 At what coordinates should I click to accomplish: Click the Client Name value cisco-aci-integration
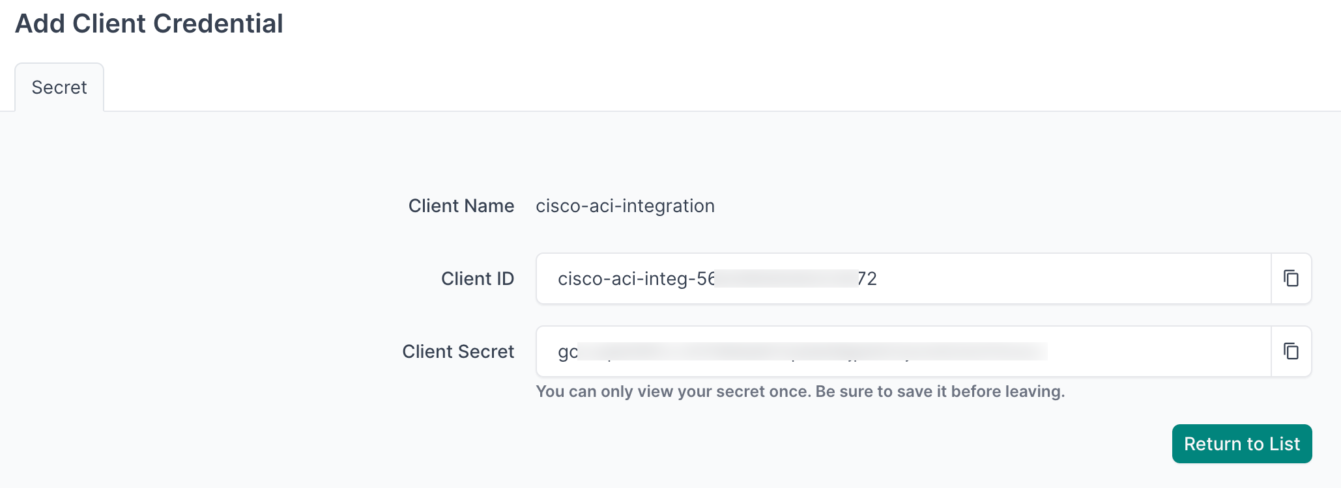coord(625,206)
